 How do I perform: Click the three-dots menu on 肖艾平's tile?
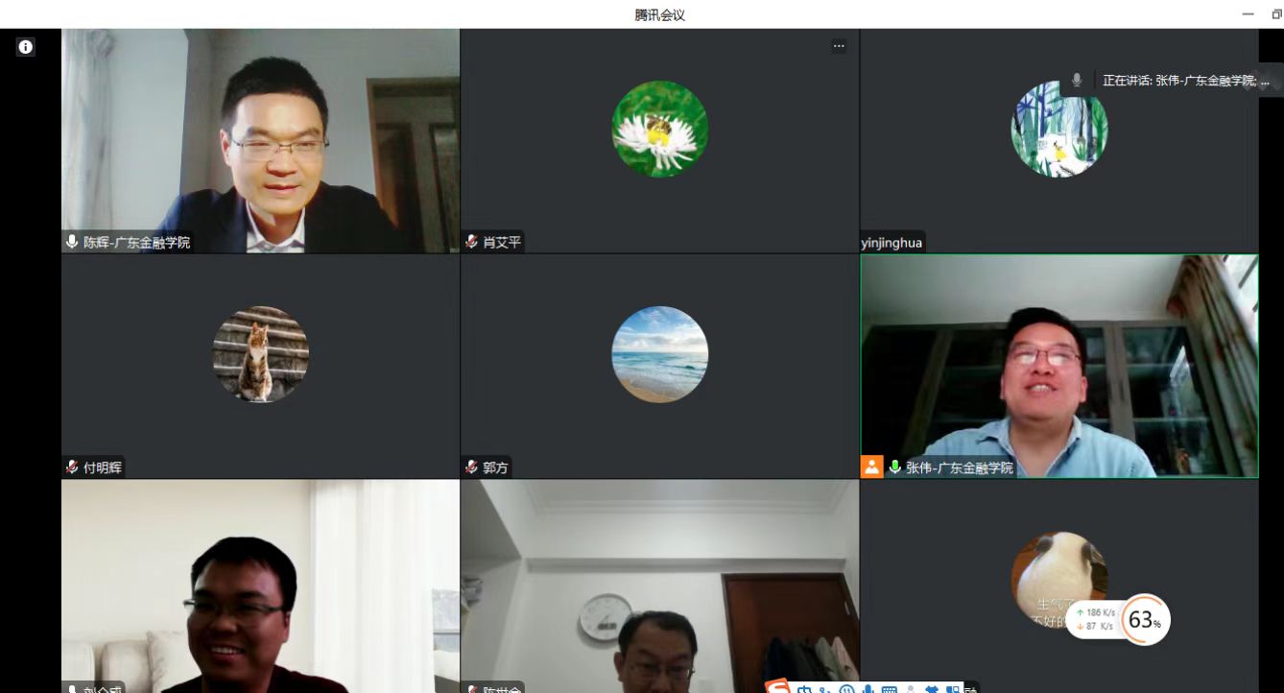[x=839, y=46]
